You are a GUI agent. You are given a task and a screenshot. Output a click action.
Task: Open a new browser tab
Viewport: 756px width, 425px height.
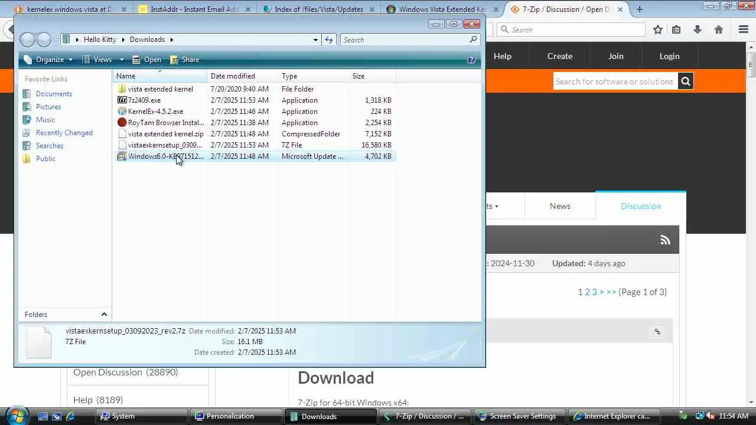coord(640,9)
